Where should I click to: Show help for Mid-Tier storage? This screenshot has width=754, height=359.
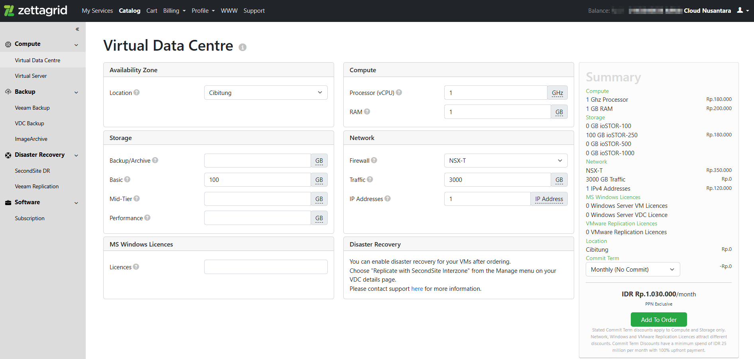tap(136, 198)
